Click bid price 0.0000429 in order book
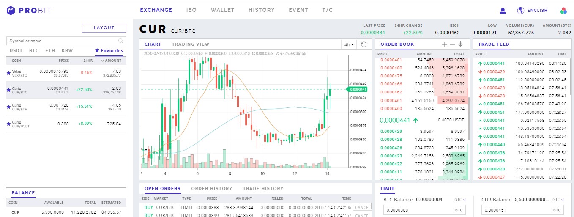The image size is (574, 217). point(391,131)
